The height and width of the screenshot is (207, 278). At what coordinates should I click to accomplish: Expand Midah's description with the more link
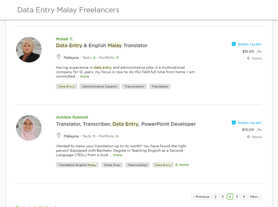pos(84,76)
